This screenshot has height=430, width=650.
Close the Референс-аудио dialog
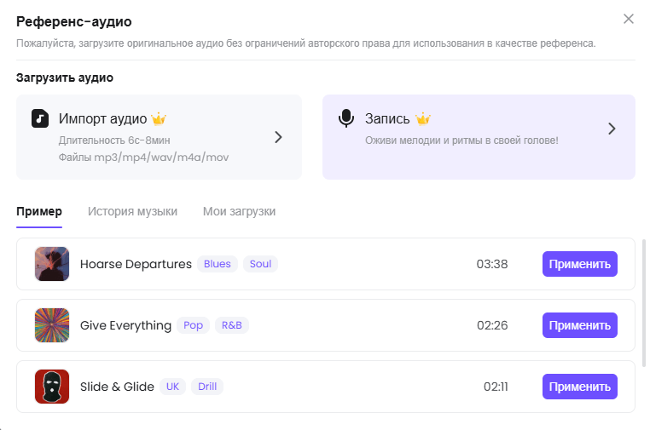(x=629, y=19)
